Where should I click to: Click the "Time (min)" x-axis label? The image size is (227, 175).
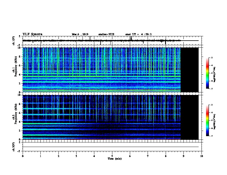115,159
